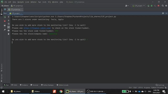Open the Terminal tool window

tap(34, 85)
